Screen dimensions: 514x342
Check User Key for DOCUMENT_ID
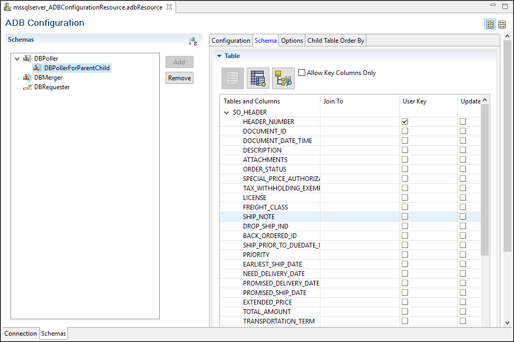point(405,131)
